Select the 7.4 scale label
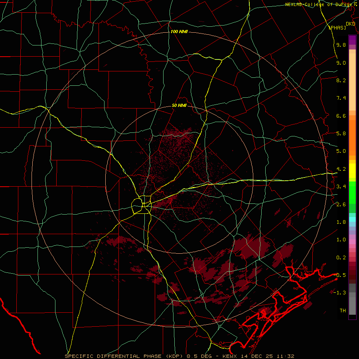The width and height of the screenshot is (359, 359). click(341, 98)
